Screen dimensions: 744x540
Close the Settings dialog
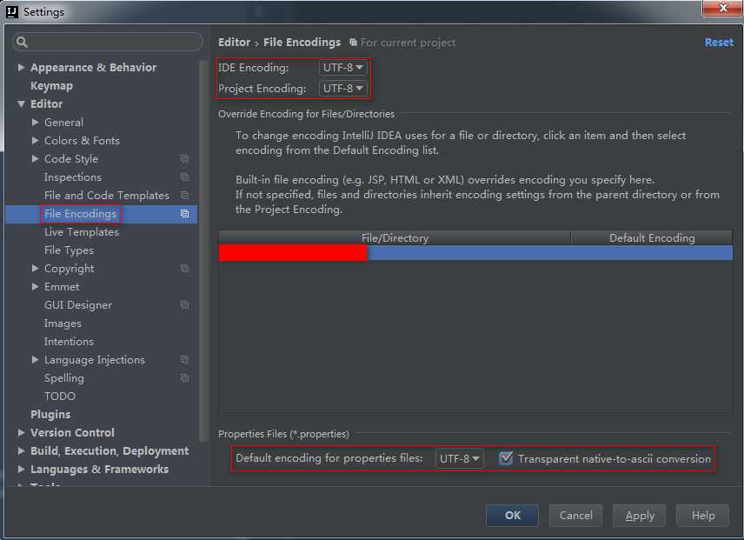(722, 8)
